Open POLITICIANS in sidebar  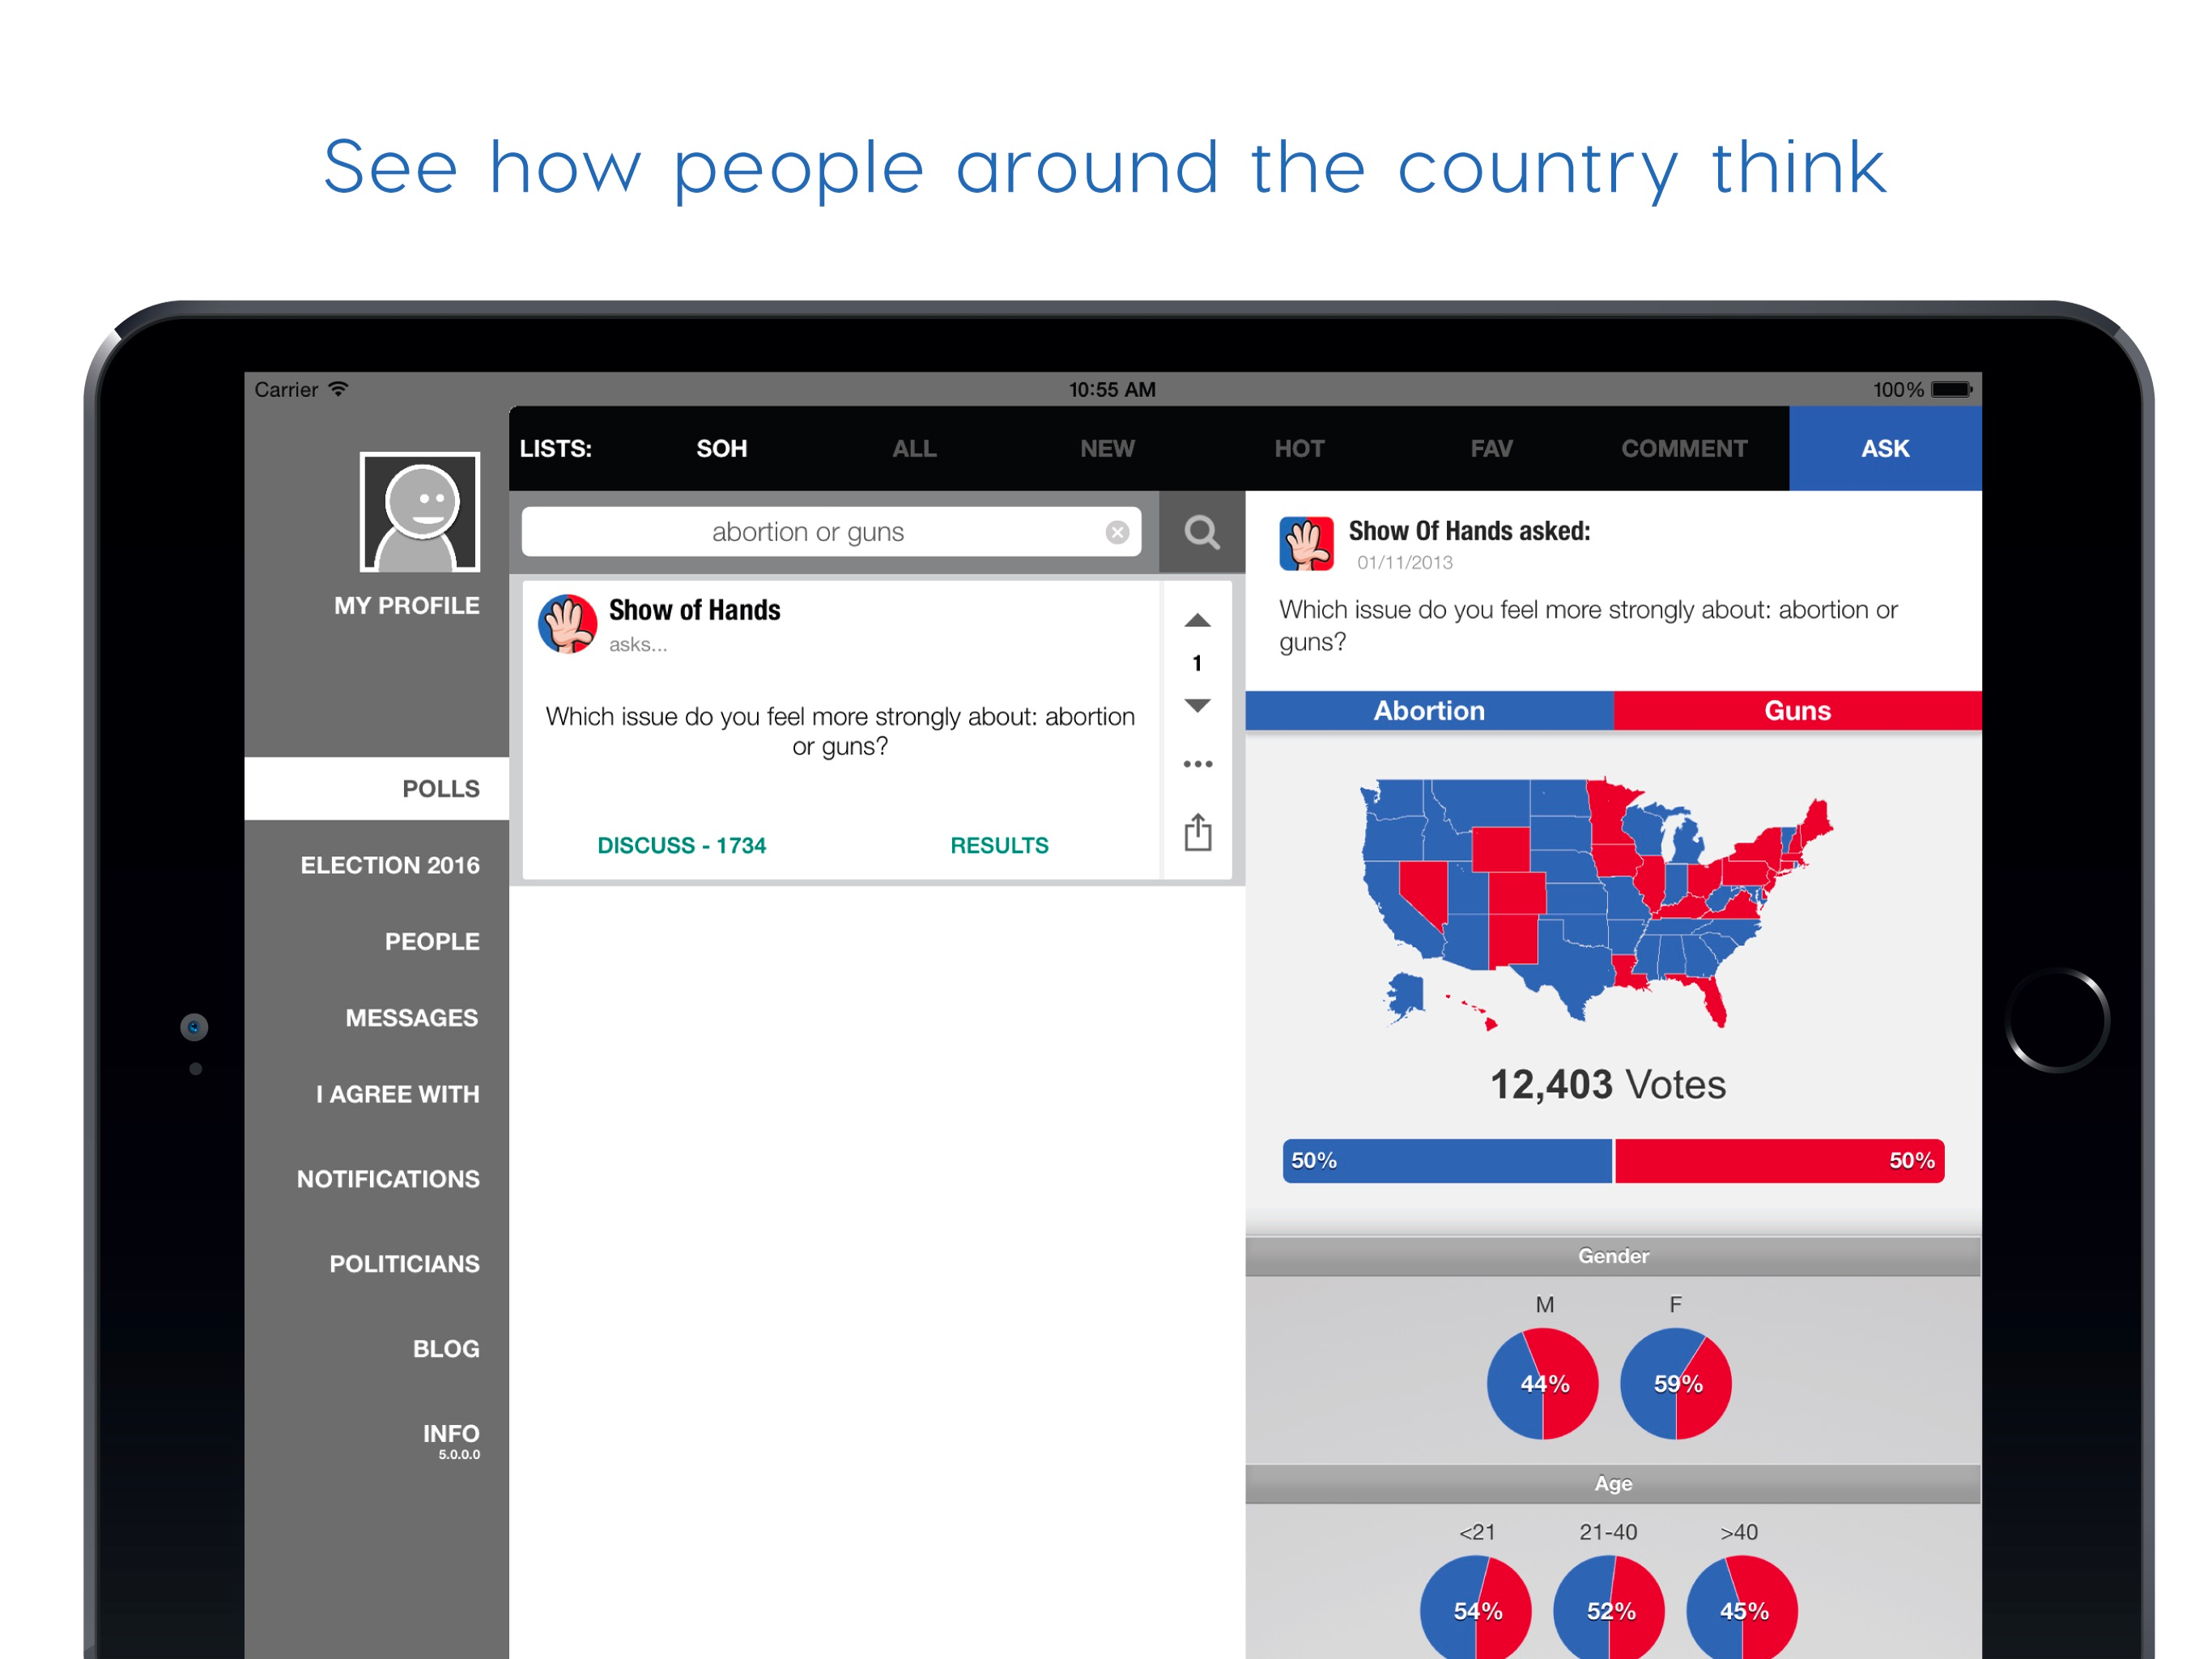404,1264
